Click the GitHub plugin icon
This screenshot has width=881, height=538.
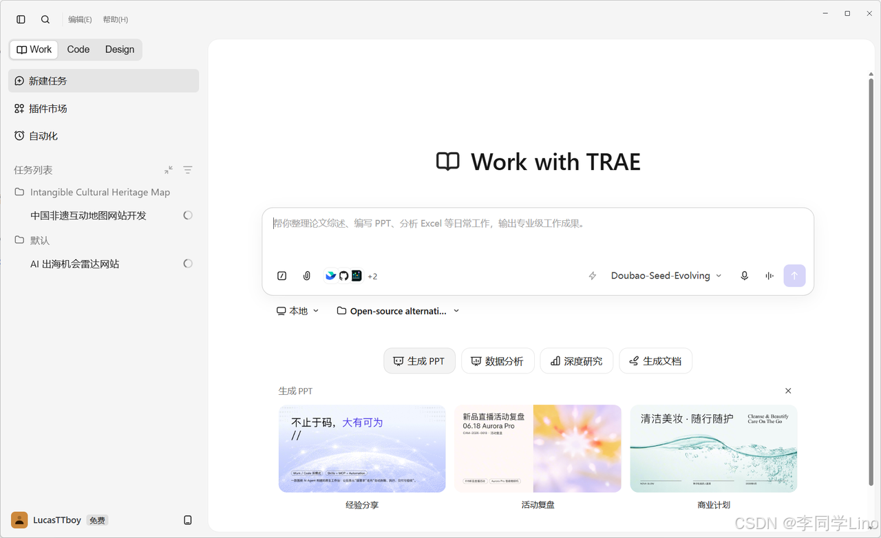pos(343,276)
